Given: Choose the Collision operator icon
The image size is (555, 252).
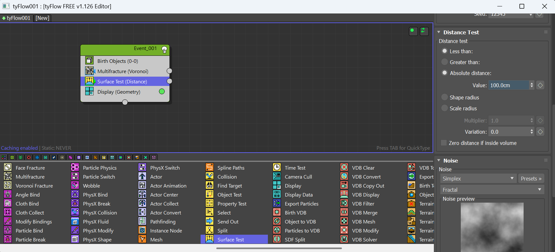Looking at the screenshot, I should [x=210, y=176].
